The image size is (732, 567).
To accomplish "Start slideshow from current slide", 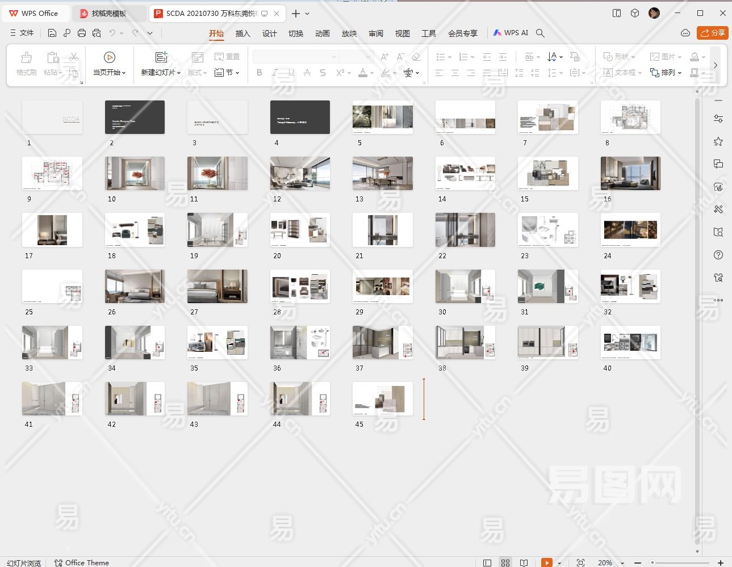I will [x=109, y=57].
